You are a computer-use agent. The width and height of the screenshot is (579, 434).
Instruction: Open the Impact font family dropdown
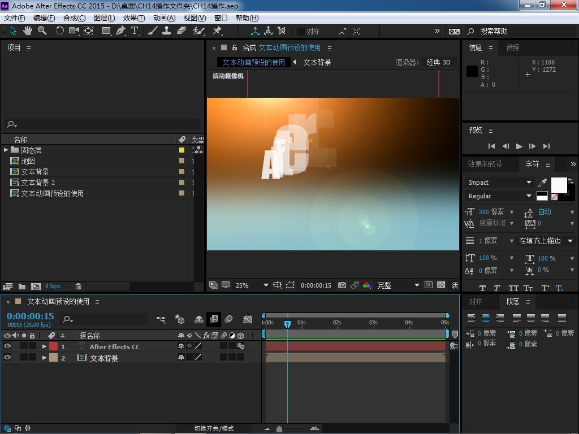coord(499,183)
